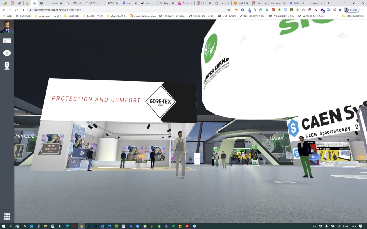Expand hidden bookmarks with double chevron
Screen dimensions: 367x229
(337, 16)
